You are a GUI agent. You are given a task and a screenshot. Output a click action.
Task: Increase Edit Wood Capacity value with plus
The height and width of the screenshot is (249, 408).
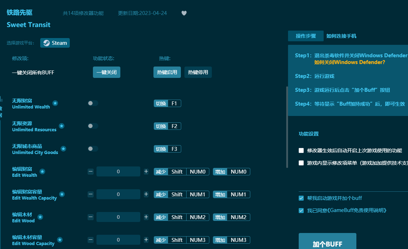pyautogui.click(x=146, y=240)
